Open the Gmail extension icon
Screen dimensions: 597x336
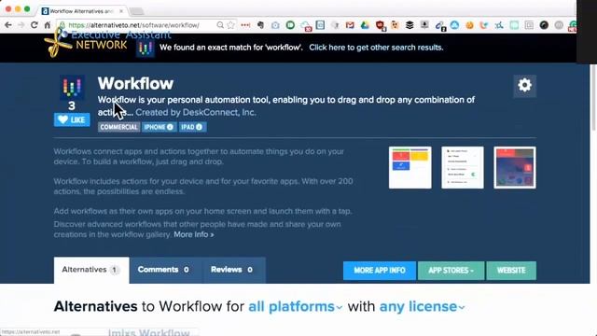pos(350,25)
